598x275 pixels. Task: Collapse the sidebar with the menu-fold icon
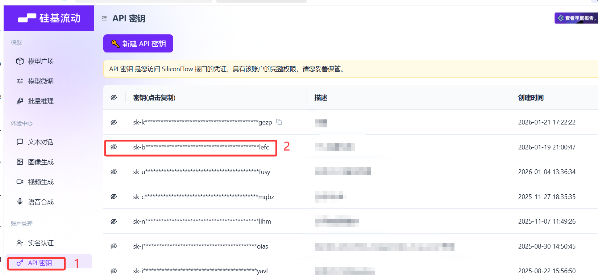tap(104, 18)
